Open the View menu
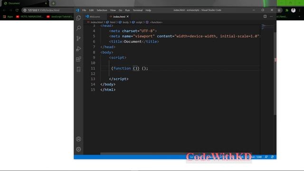Image resolution: width=304 pixels, height=171 pixels. [113, 10]
